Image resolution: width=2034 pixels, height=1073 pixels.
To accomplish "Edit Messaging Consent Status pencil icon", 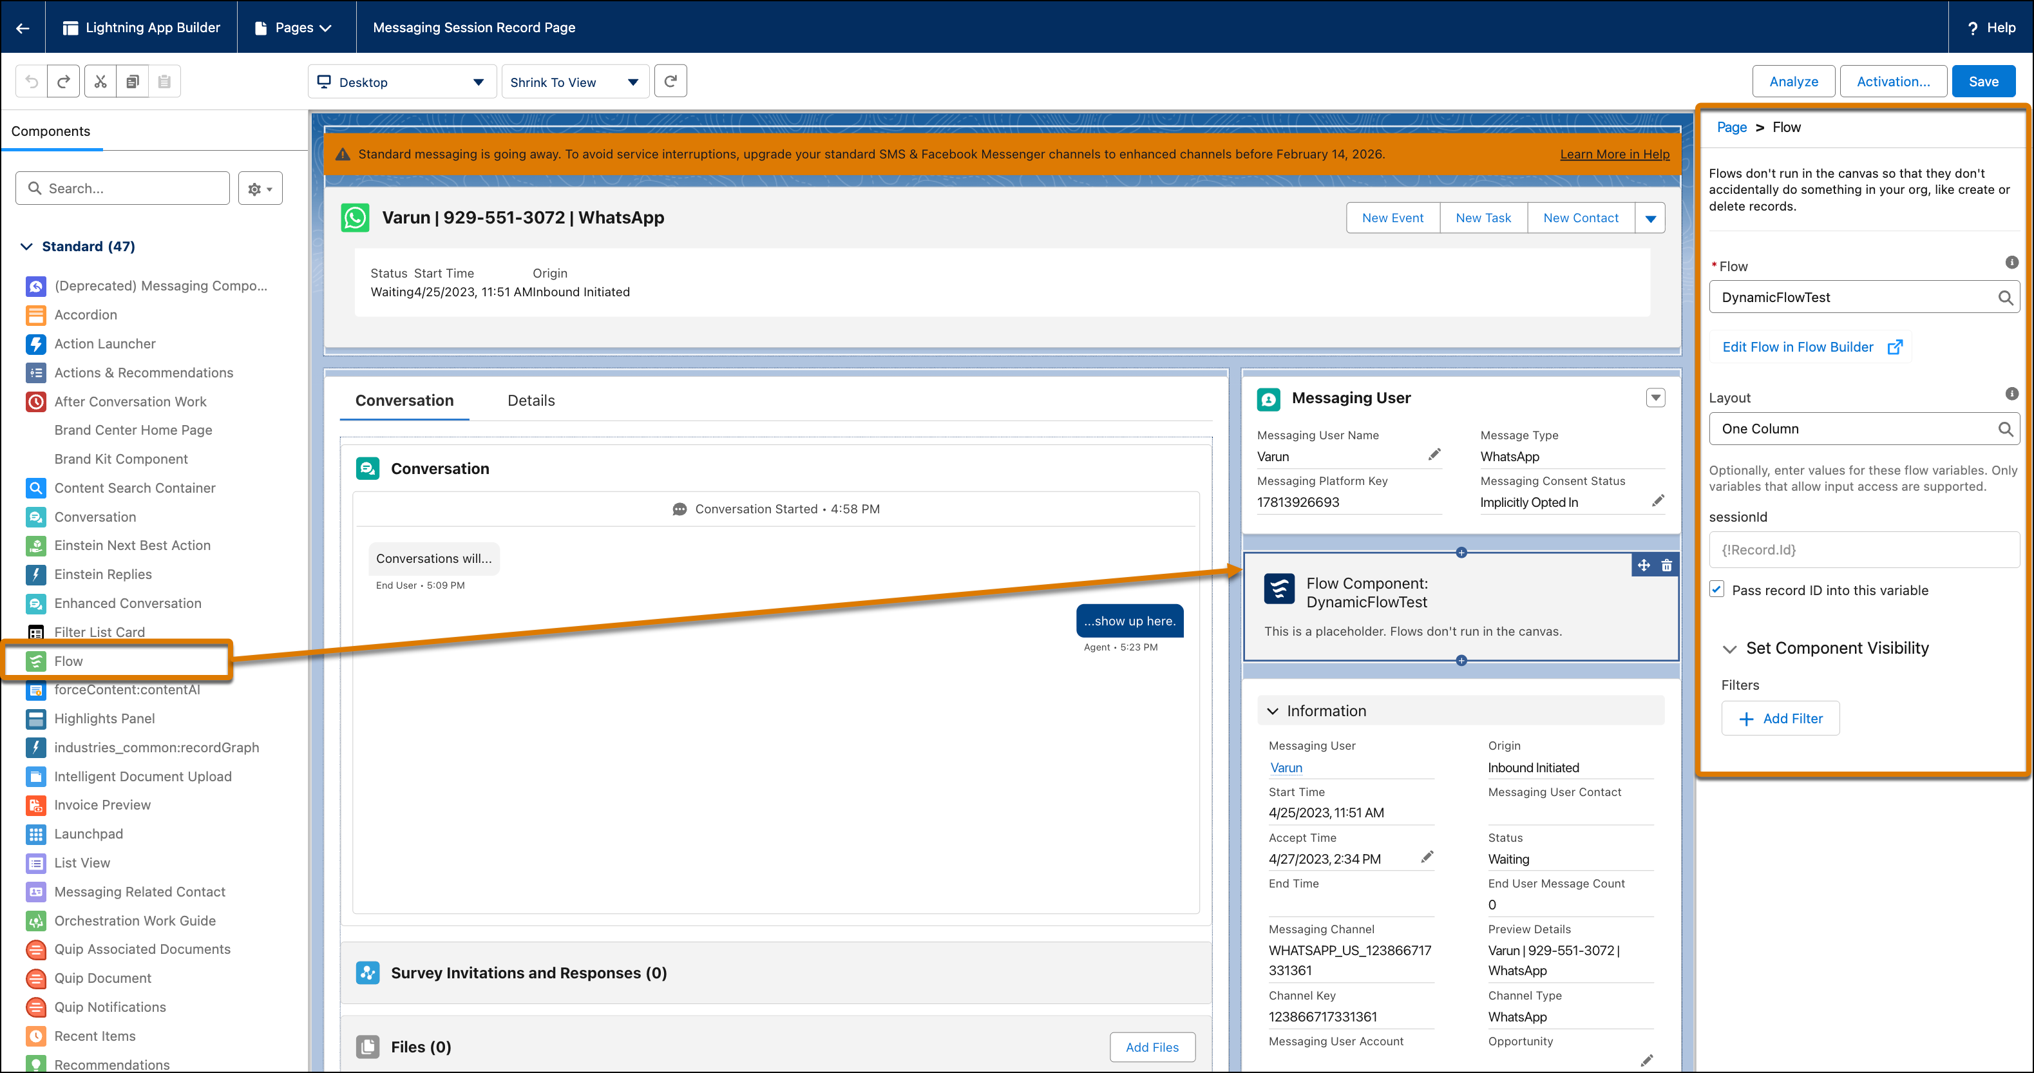I will click(x=1658, y=500).
